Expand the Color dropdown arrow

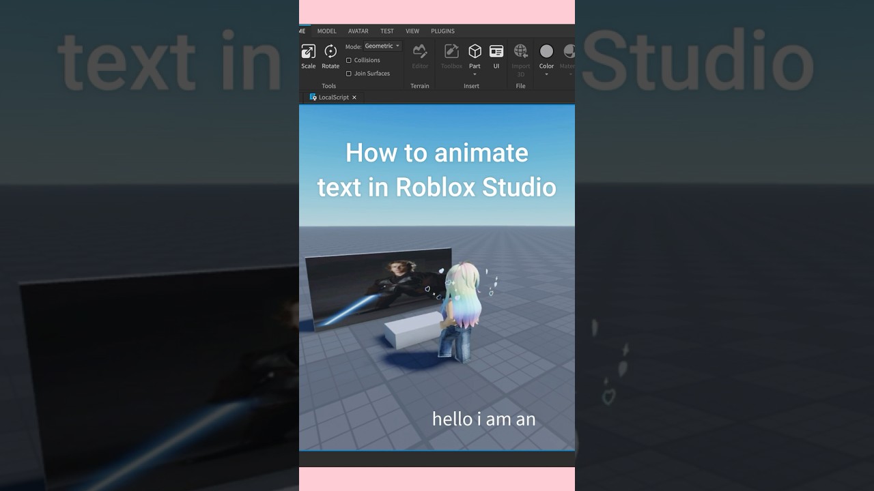click(546, 74)
